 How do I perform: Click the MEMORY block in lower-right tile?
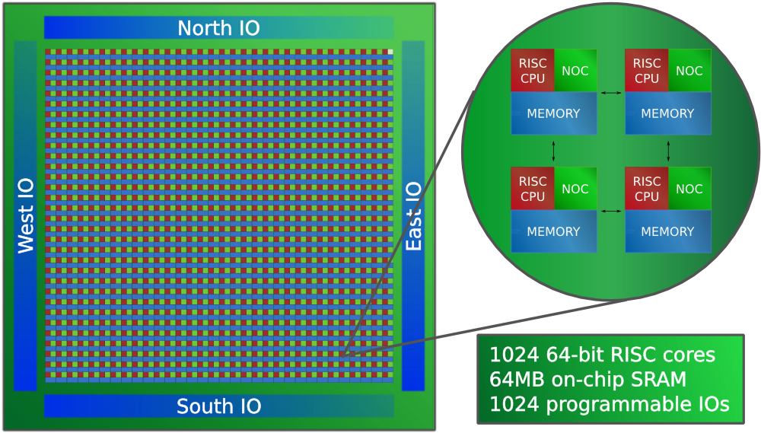click(667, 231)
